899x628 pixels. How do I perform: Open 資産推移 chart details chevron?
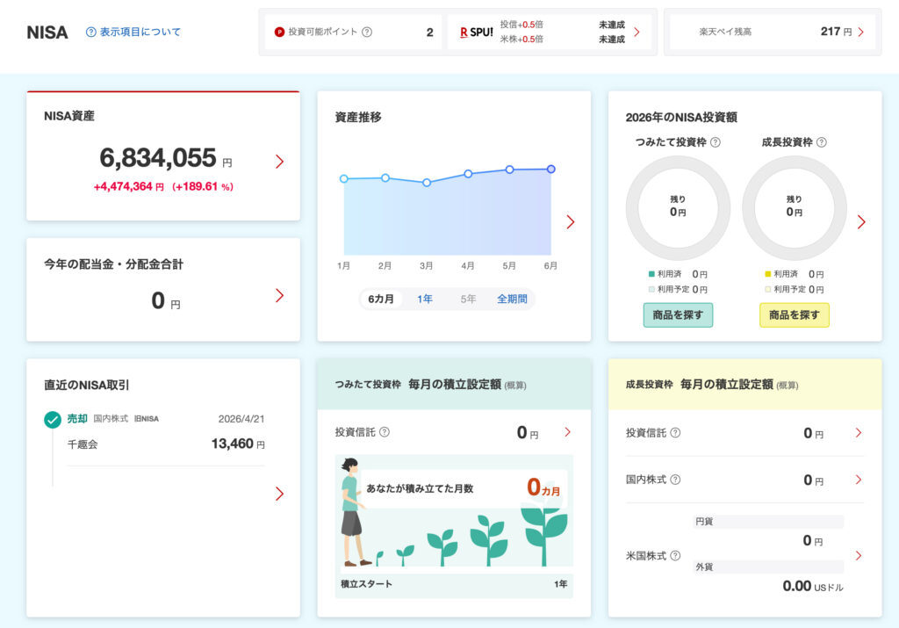click(570, 222)
